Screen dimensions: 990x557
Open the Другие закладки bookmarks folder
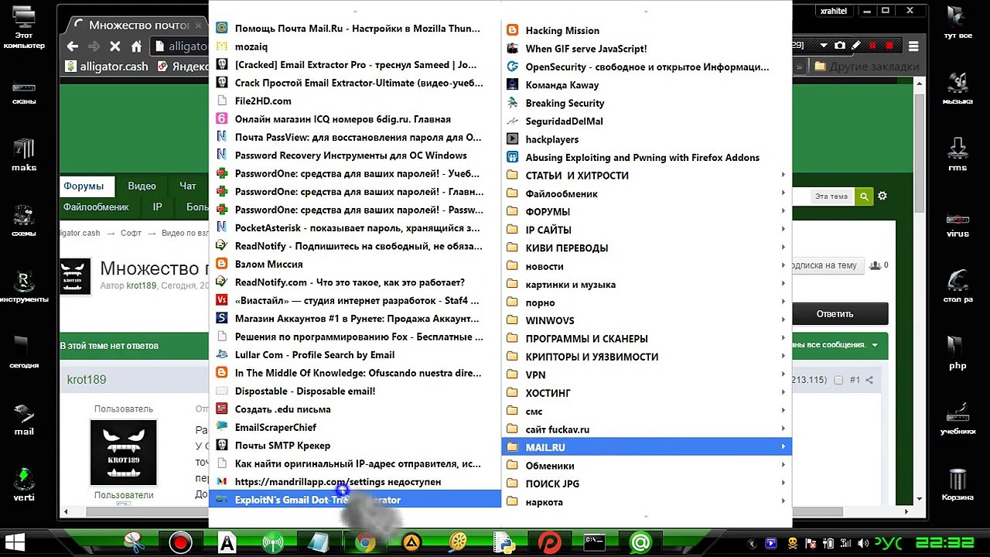click(866, 67)
